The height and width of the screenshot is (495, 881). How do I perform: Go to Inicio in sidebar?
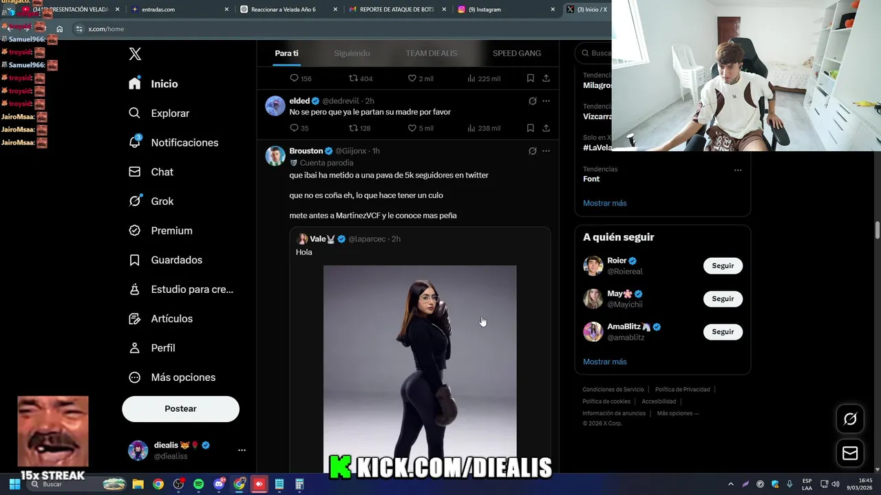154,84
